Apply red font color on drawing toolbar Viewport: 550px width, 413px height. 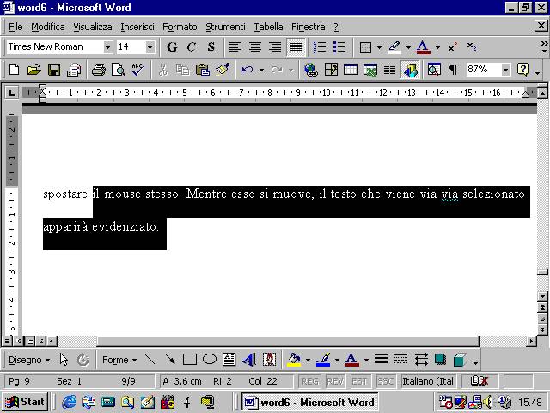[x=352, y=360]
